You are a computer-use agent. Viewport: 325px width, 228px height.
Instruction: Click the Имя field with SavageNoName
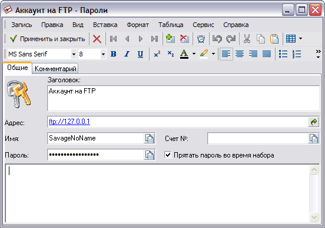click(96, 138)
